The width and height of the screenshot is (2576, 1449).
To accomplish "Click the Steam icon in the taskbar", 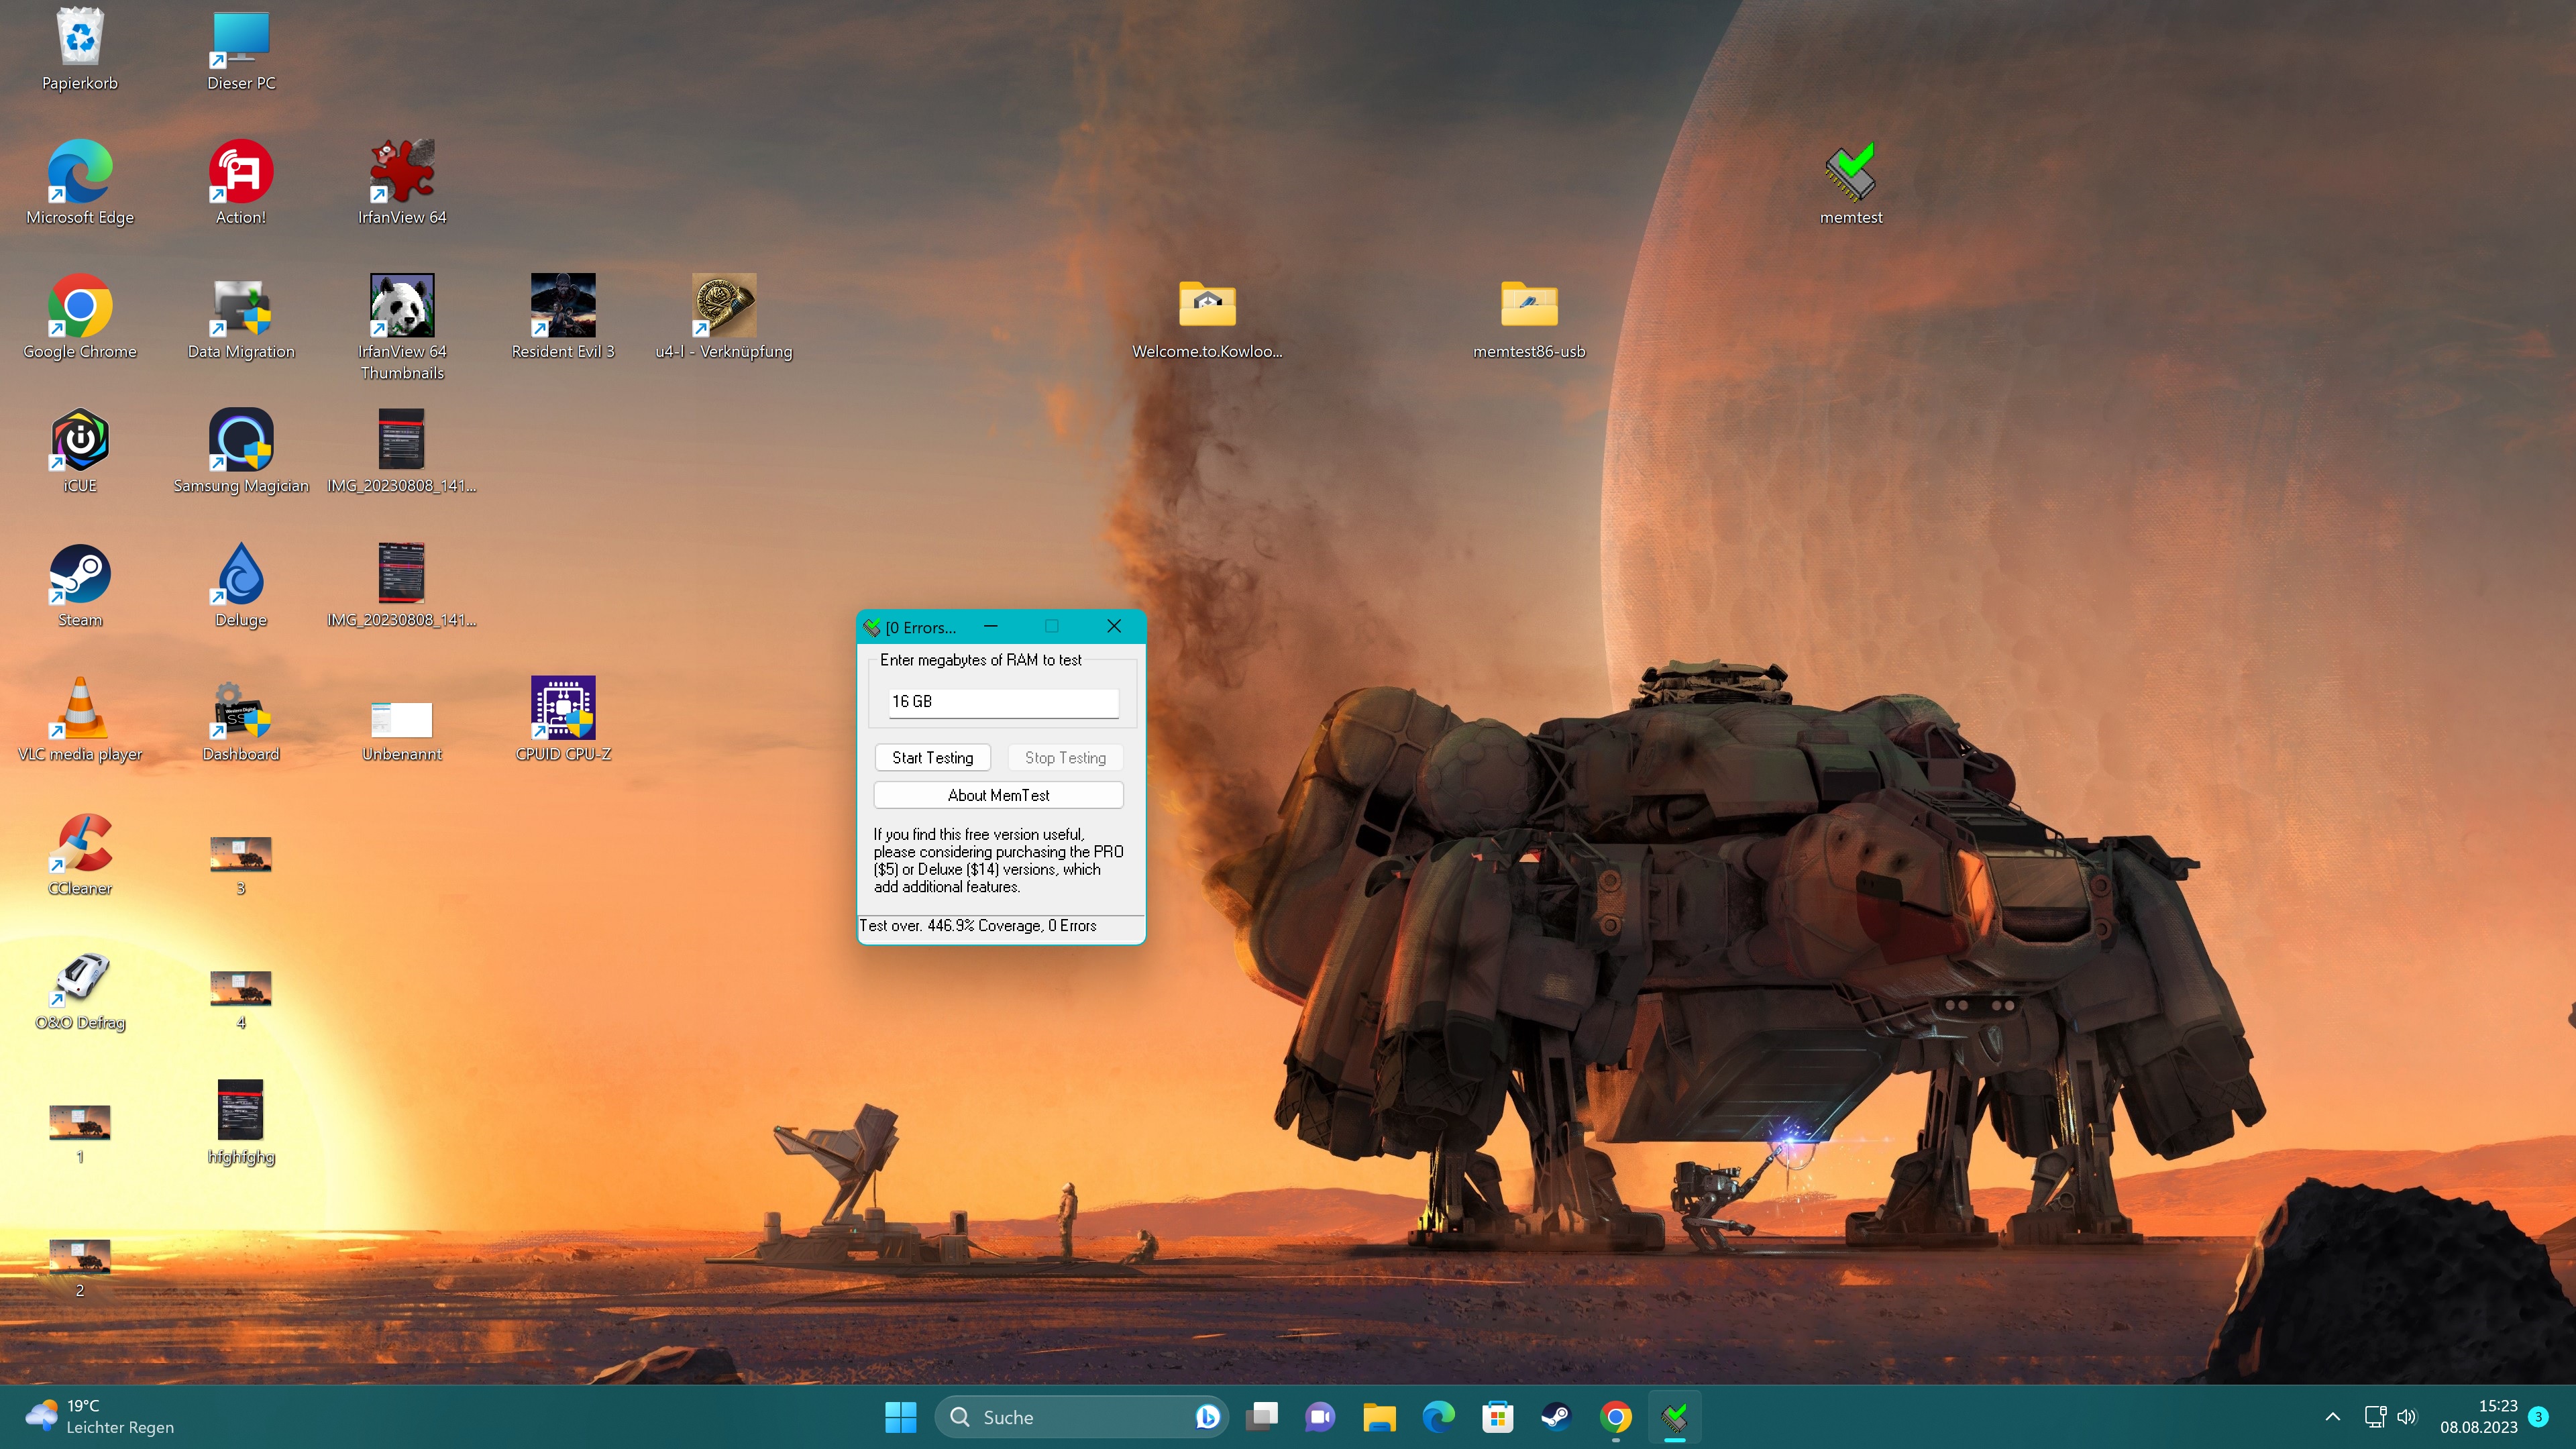I will click(x=1556, y=1417).
